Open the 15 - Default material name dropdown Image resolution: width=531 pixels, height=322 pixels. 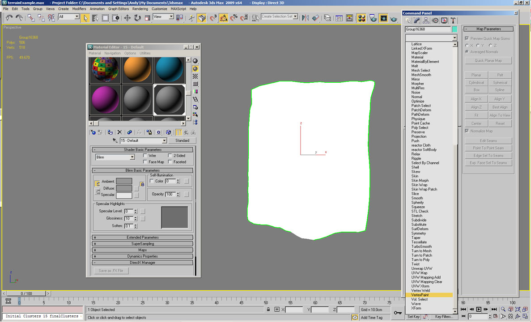164,141
